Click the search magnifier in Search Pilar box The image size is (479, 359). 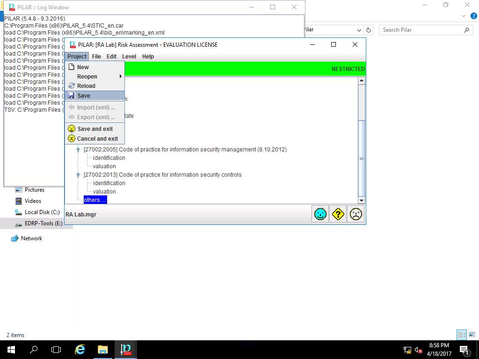[466, 30]
